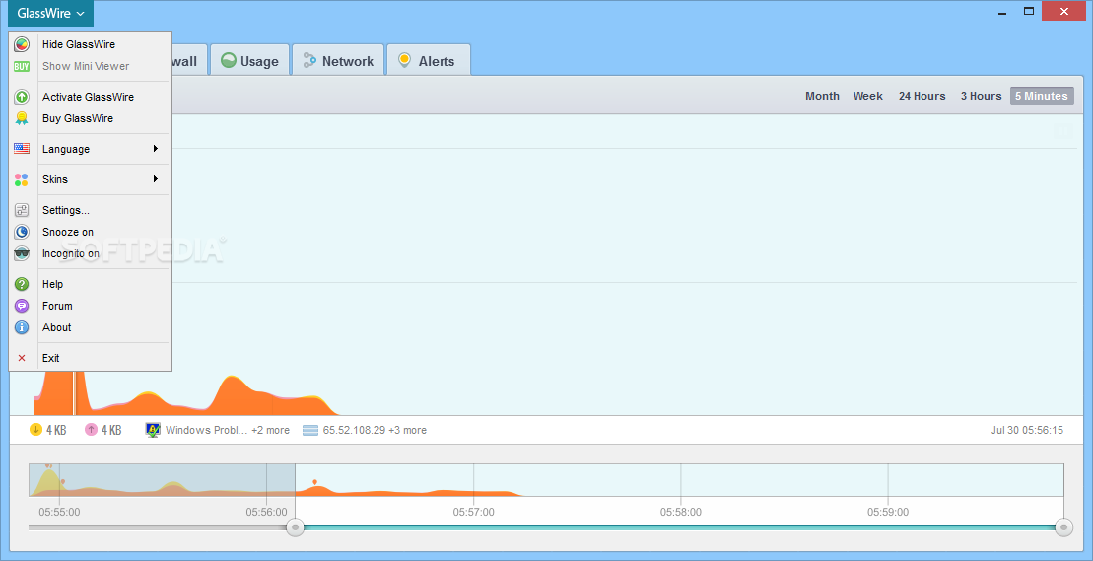This screenshot has width=1093, height=561.
Task: Click the teal timeline slider track
Action: pos(680,528)
